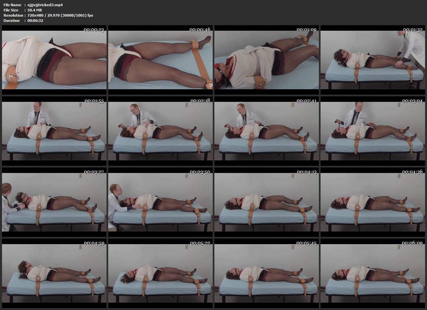The height and width of the screenshot is (310, 427).
Task: Select the frame at 00:01:55
Action: tap(54, 131)
